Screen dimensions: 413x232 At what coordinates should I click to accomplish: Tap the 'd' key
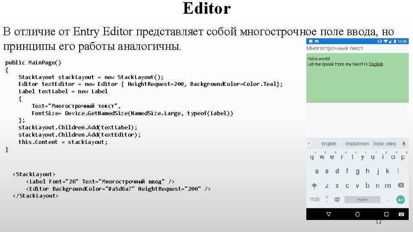337,171
